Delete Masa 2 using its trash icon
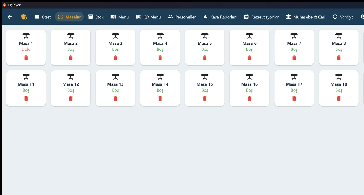The height and width of the screenshot is (195, 364). click(71, 58)
